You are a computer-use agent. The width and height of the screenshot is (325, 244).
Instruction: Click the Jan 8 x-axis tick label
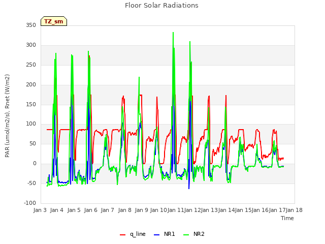(x=124, y=210)
